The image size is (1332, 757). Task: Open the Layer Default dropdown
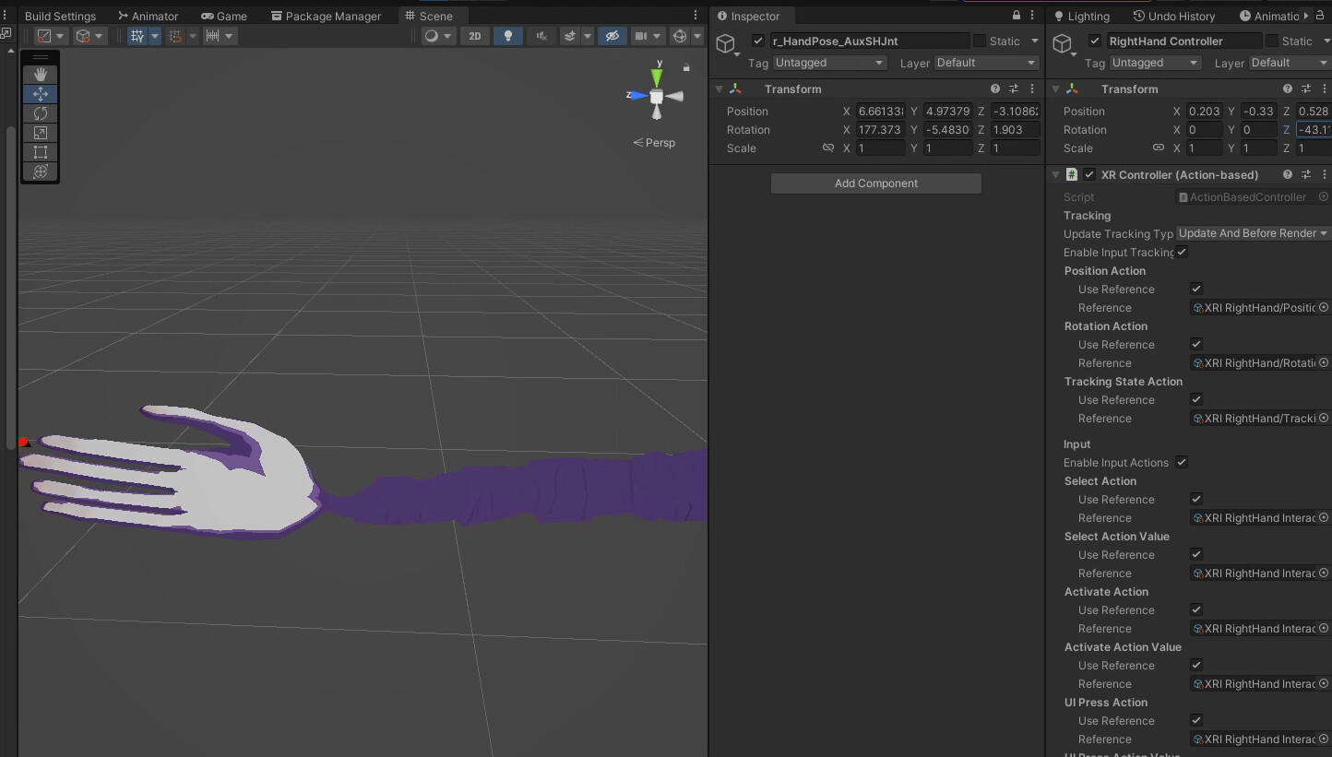click(x=986, y=63)
